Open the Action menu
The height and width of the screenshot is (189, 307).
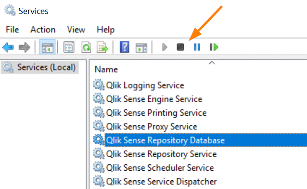43,29
